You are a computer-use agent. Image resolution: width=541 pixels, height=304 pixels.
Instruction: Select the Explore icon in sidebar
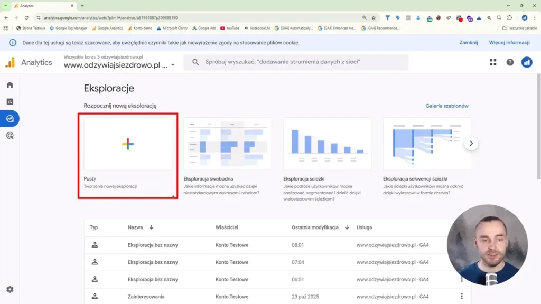[x=10, y=119]
